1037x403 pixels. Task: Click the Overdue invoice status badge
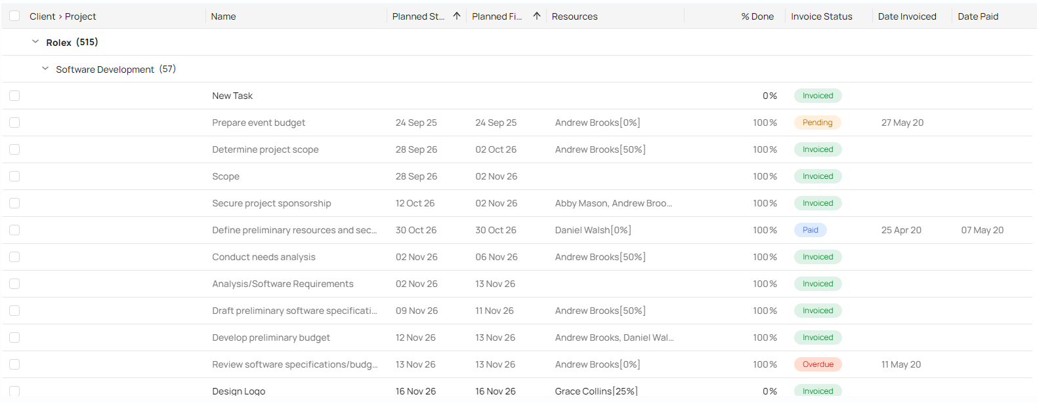818,364
